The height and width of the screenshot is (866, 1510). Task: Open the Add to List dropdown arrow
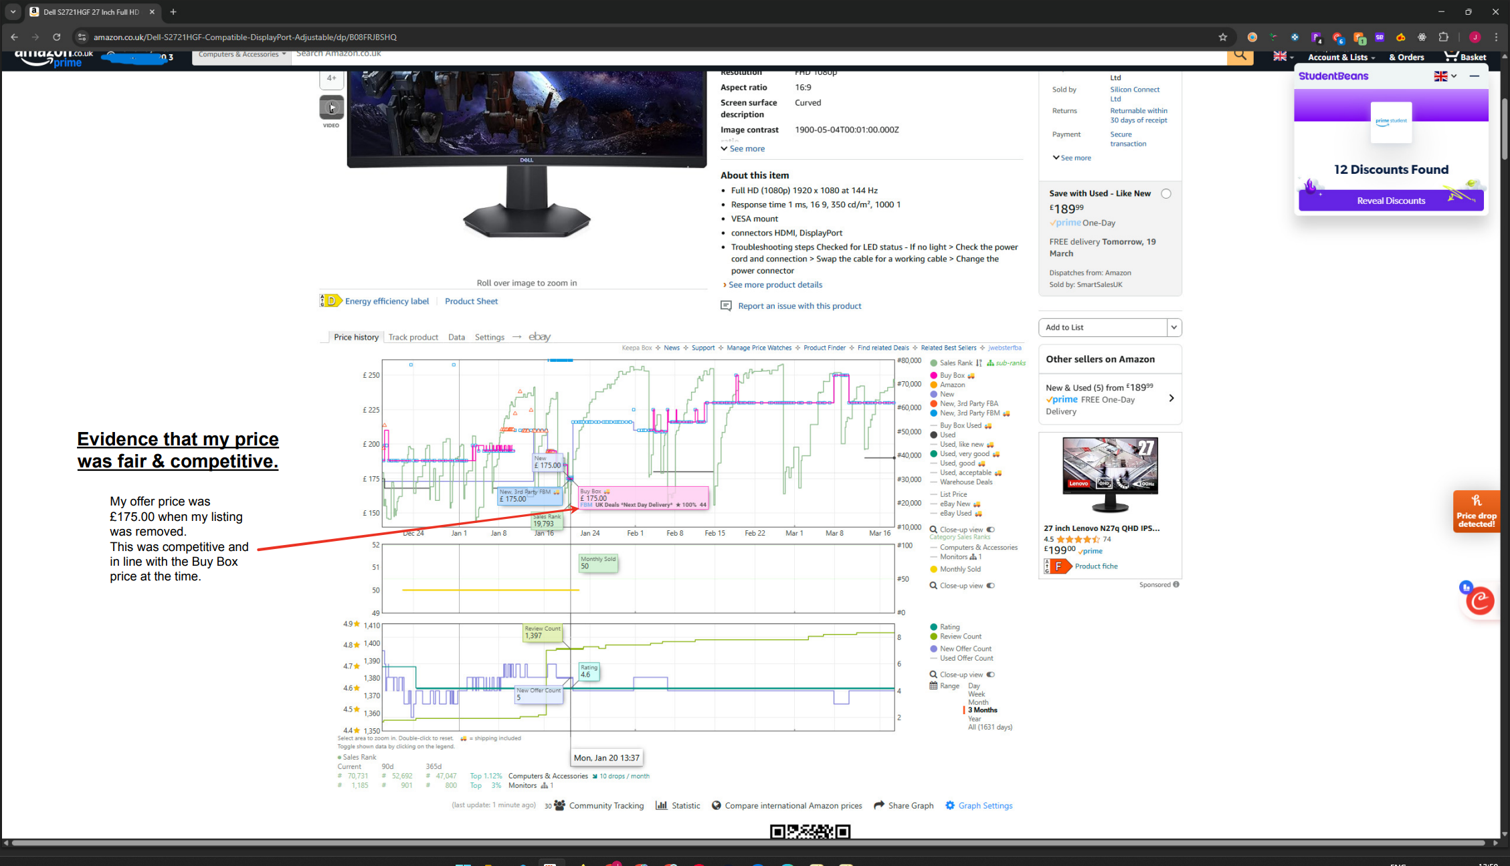pos(1173,328)
